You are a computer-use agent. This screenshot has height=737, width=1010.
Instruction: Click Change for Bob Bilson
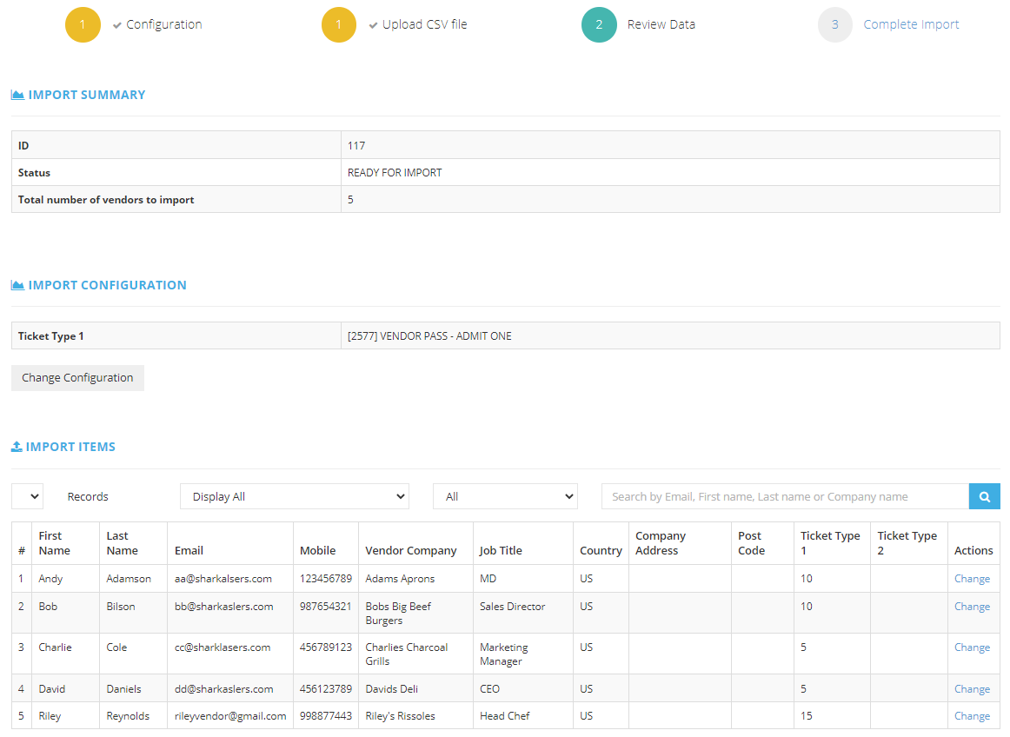972,607
